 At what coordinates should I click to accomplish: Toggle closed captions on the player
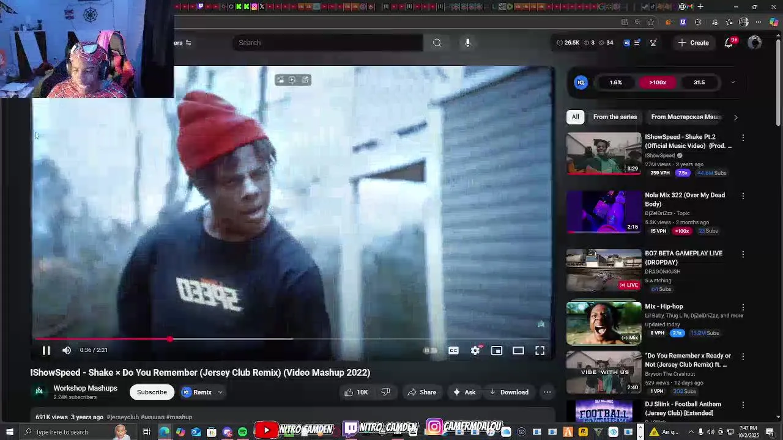click(453, 350)
